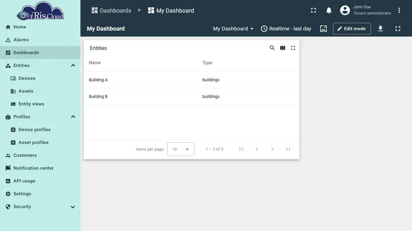This screenshot has width=412, height=231.
Task: Search within the Entities widget
Action: tap(272, 48)
